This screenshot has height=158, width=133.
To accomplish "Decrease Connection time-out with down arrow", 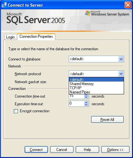I will 86,97.
